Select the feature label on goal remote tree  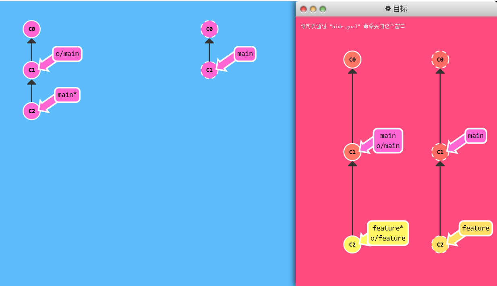[476, 228]
